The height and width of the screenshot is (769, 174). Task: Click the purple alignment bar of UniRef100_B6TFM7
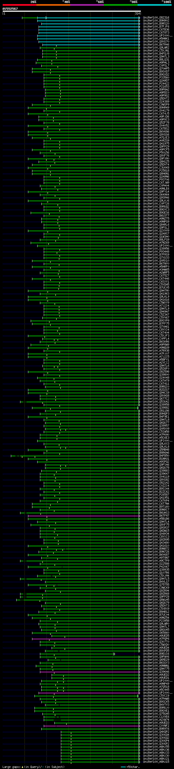[84, 516]
